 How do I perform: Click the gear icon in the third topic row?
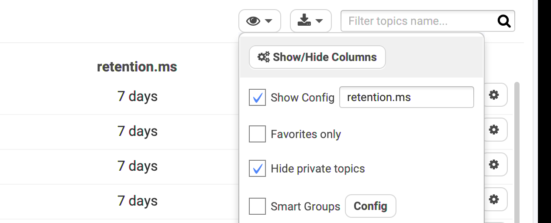(x=494, y=164)
